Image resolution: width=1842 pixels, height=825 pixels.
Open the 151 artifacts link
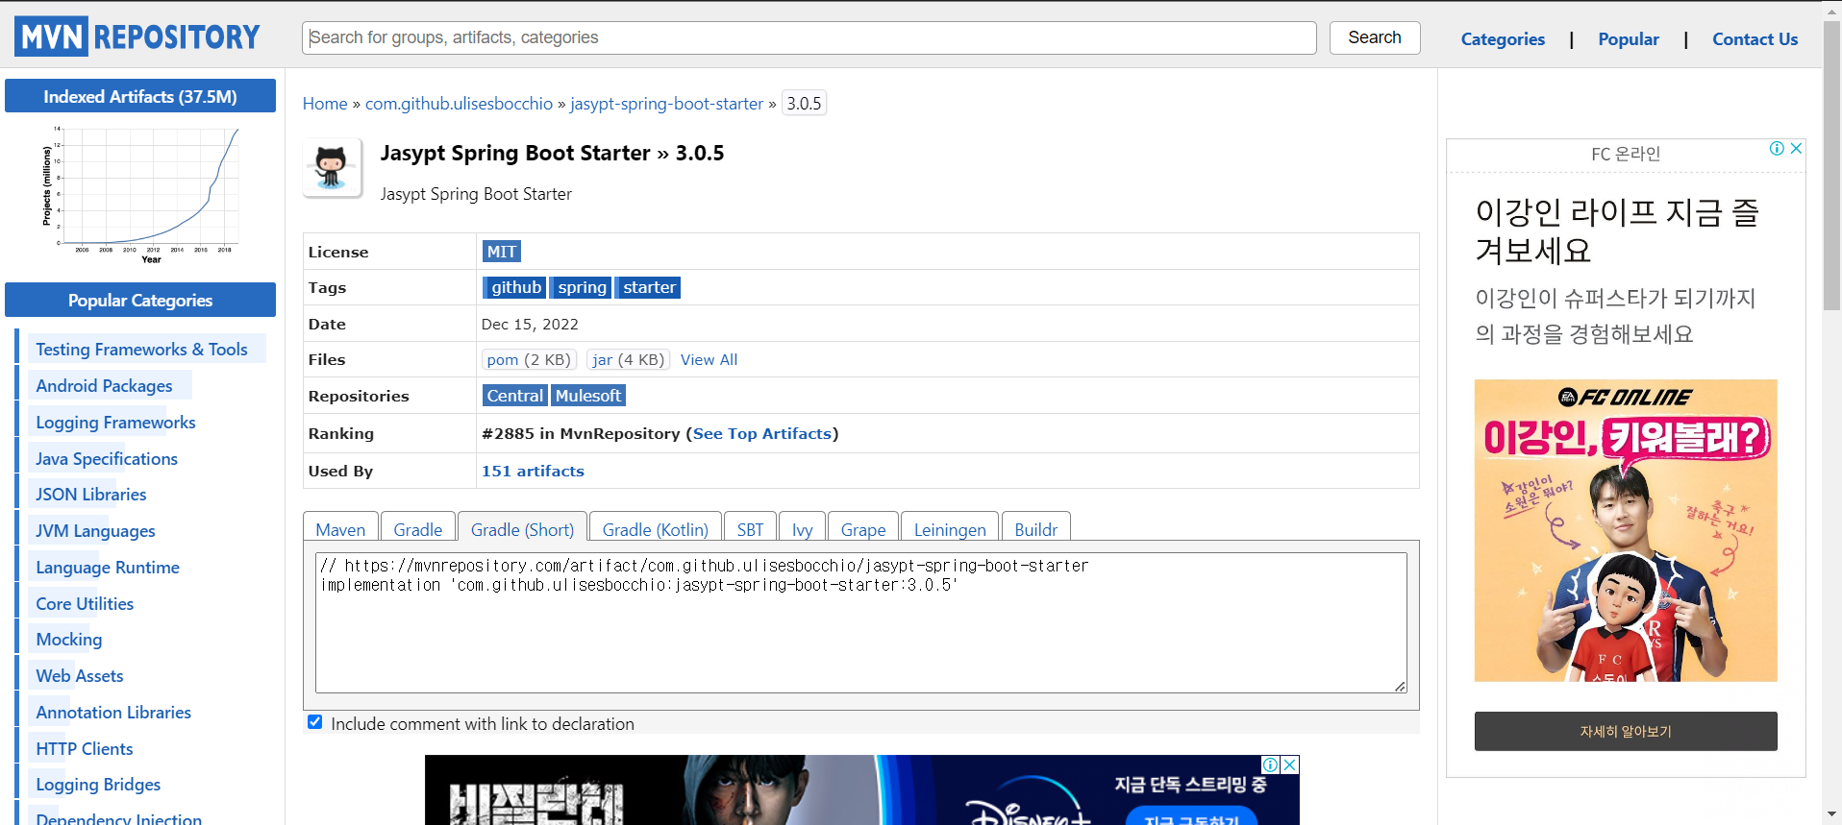[x=533, y=471]
